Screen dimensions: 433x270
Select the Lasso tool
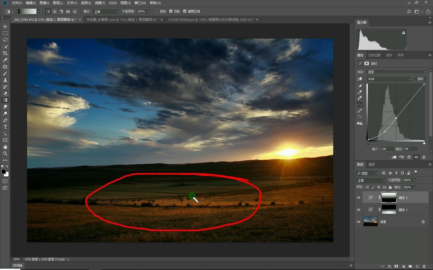coord(5,40)
